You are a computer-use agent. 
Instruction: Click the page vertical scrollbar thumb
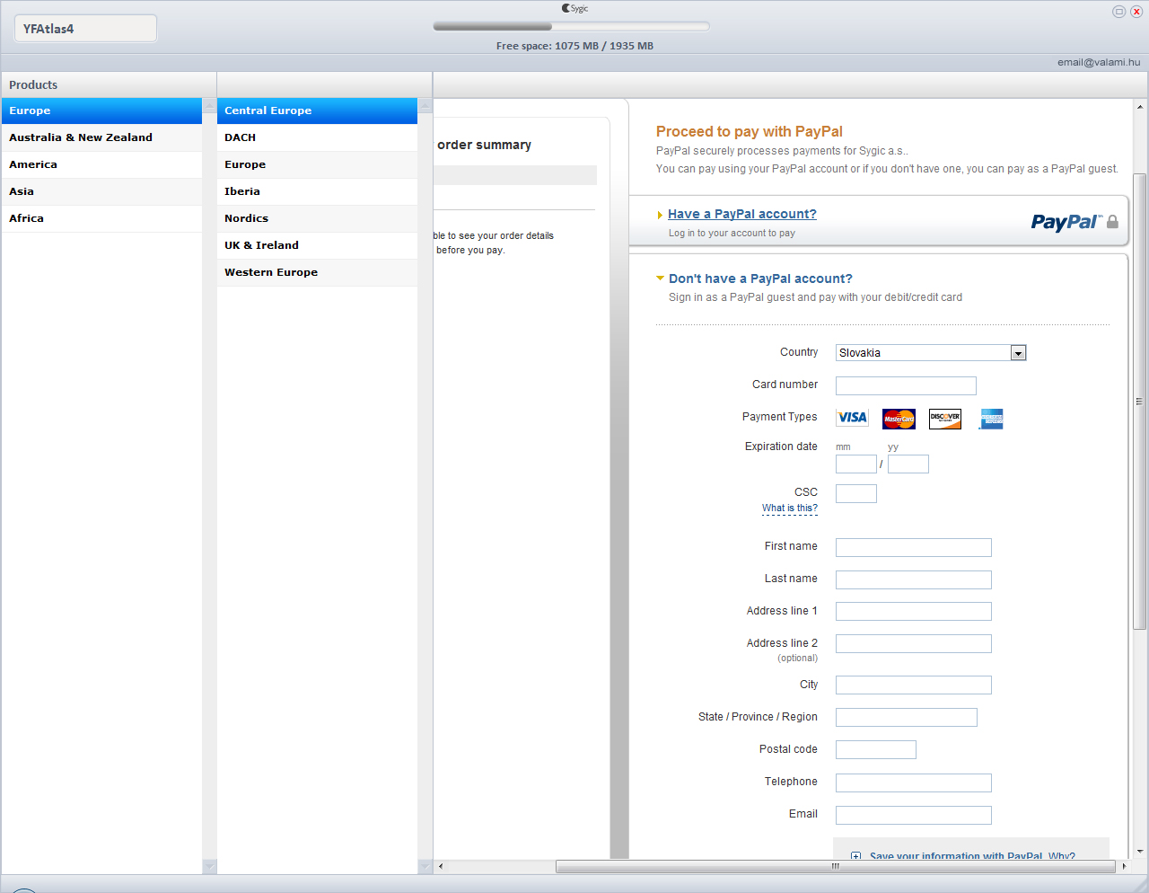click(1140, 401)
